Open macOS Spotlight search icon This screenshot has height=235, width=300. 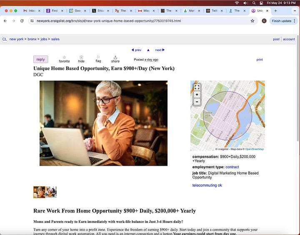pyautogui.click(x=254, y=3)
